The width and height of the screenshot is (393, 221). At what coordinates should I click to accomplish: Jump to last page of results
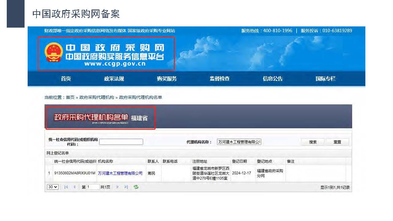point(126,187)
